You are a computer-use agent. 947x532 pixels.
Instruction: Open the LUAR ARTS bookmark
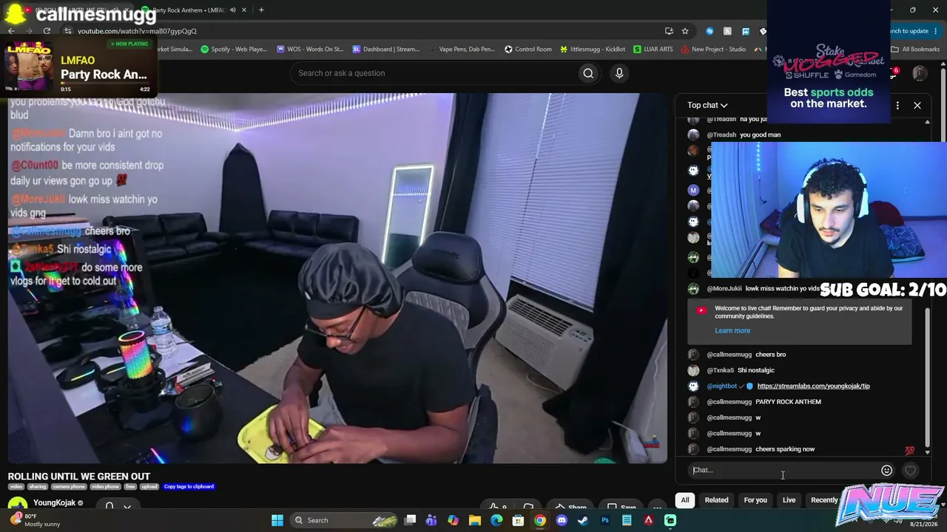(653, 50)
